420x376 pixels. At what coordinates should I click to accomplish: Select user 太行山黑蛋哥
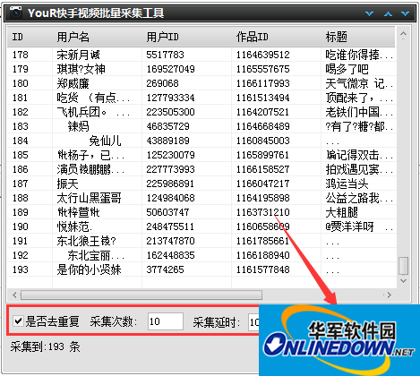pyautogui.click(x=89, y=198)
